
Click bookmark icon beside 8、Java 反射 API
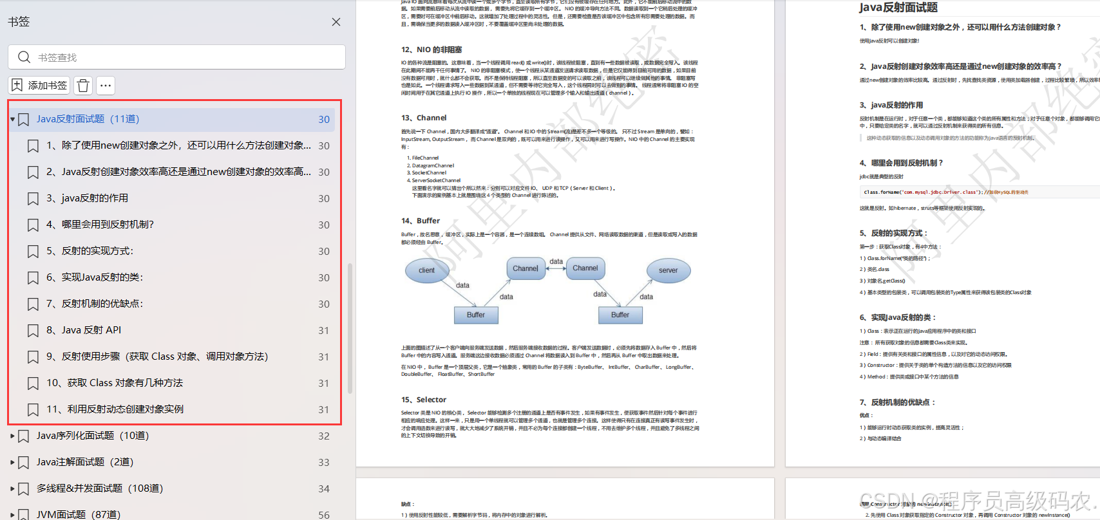point(33,331)
